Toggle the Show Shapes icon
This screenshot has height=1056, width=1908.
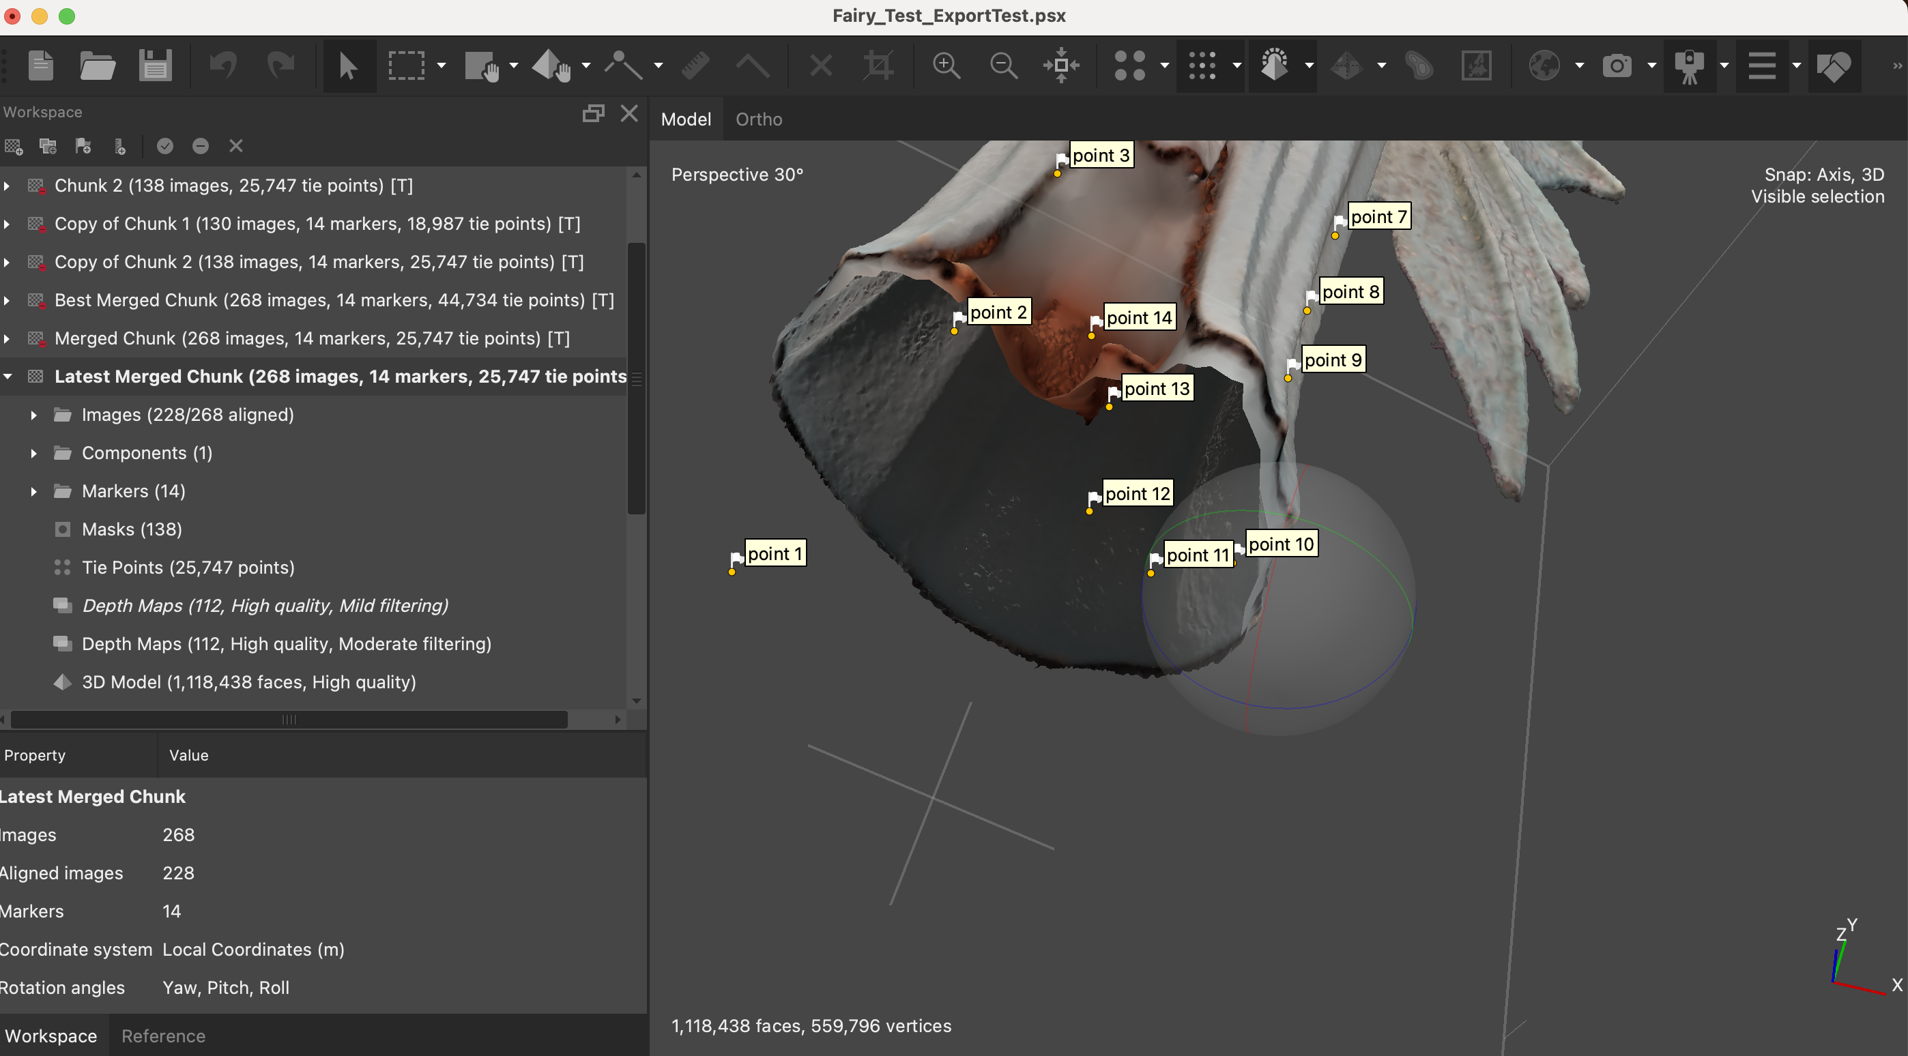pyautogui.click(x=1833, y=66)
